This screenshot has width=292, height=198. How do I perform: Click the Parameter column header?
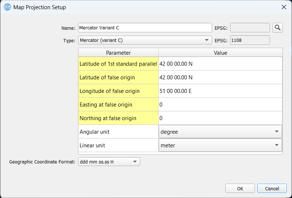pyautogui.click(x=119, y=53)
